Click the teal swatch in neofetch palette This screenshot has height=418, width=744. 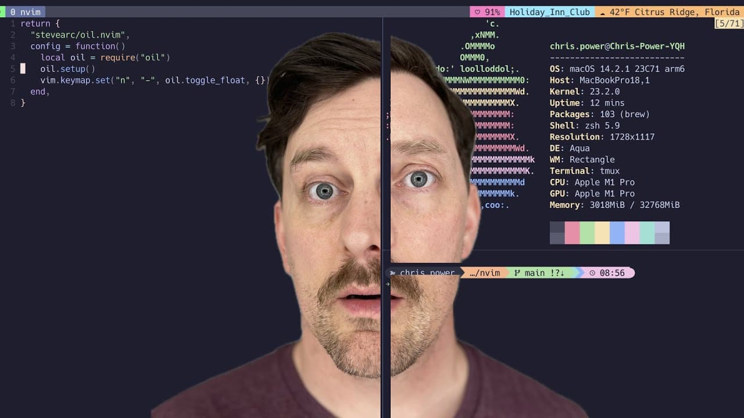pyautogui.click(x=648, y=233)
